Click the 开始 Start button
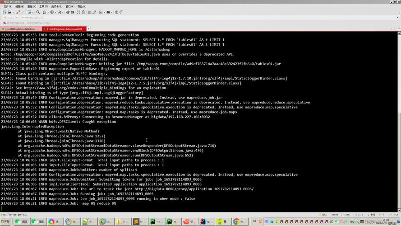The height and width of the screenshot is (226, 401). 5,221
